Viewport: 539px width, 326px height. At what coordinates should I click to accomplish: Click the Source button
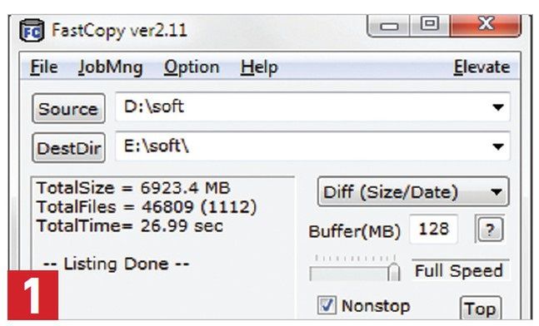click(68, 108)
